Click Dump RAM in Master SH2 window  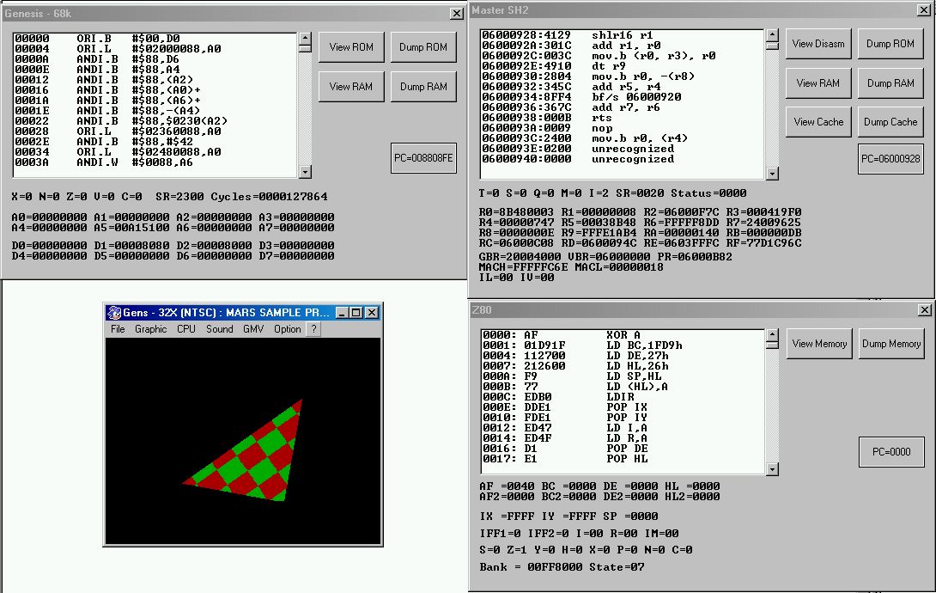tap(890, 83)
